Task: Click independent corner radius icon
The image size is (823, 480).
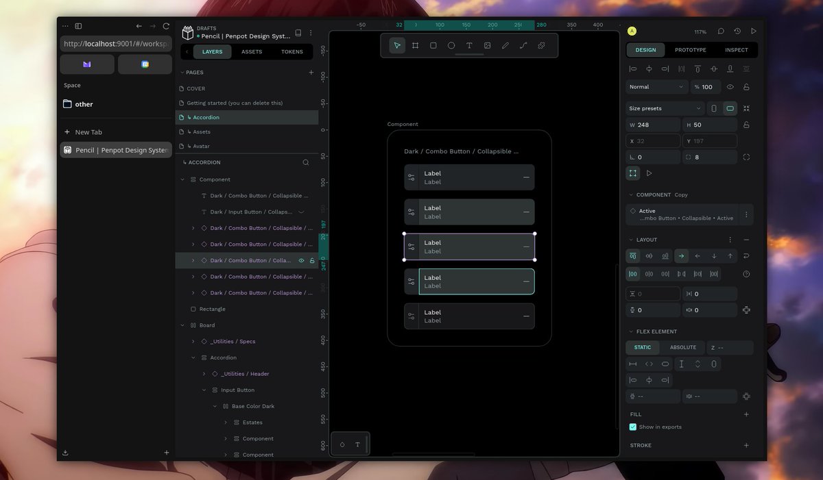Action: point(746,157)
